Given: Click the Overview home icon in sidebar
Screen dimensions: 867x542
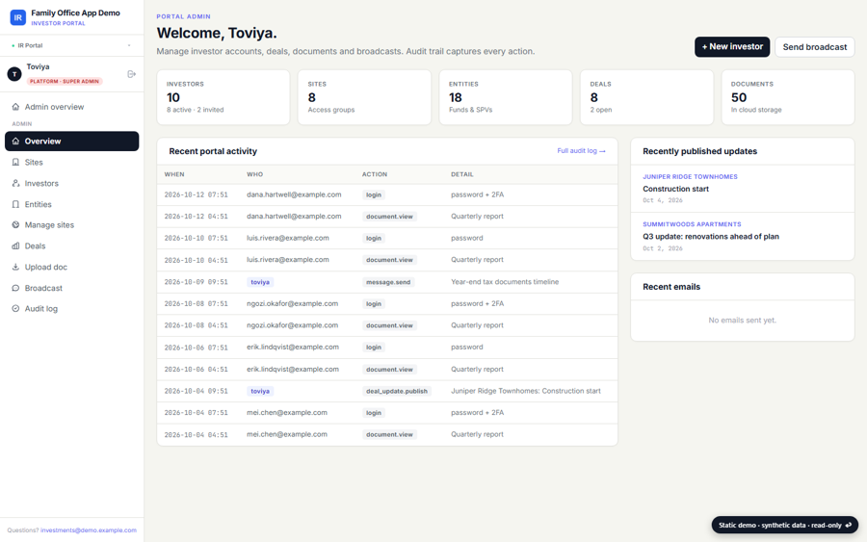Looking at the screenshot, I should [x=15, y=141].
